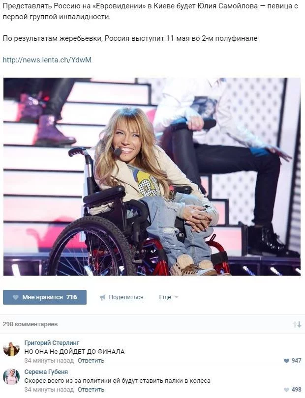
Task: Like Сережа Губеня's comment via the heart
Action: [x=286, y=389]
